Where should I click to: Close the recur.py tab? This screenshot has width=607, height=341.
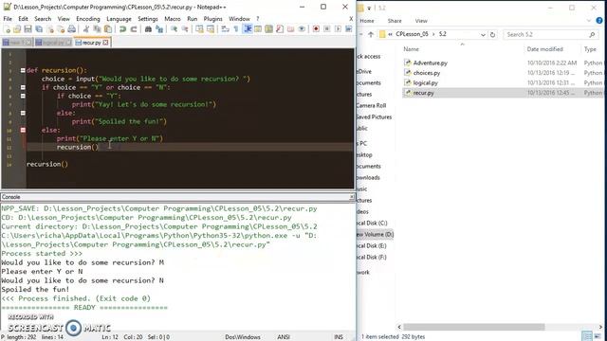pyautogui.click(x=105, y=43)
